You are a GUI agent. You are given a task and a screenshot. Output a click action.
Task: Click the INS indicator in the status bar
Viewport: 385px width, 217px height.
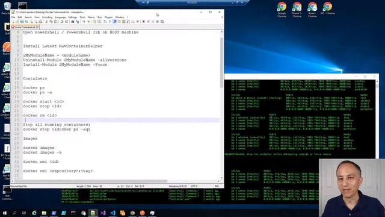click(217, 186)
